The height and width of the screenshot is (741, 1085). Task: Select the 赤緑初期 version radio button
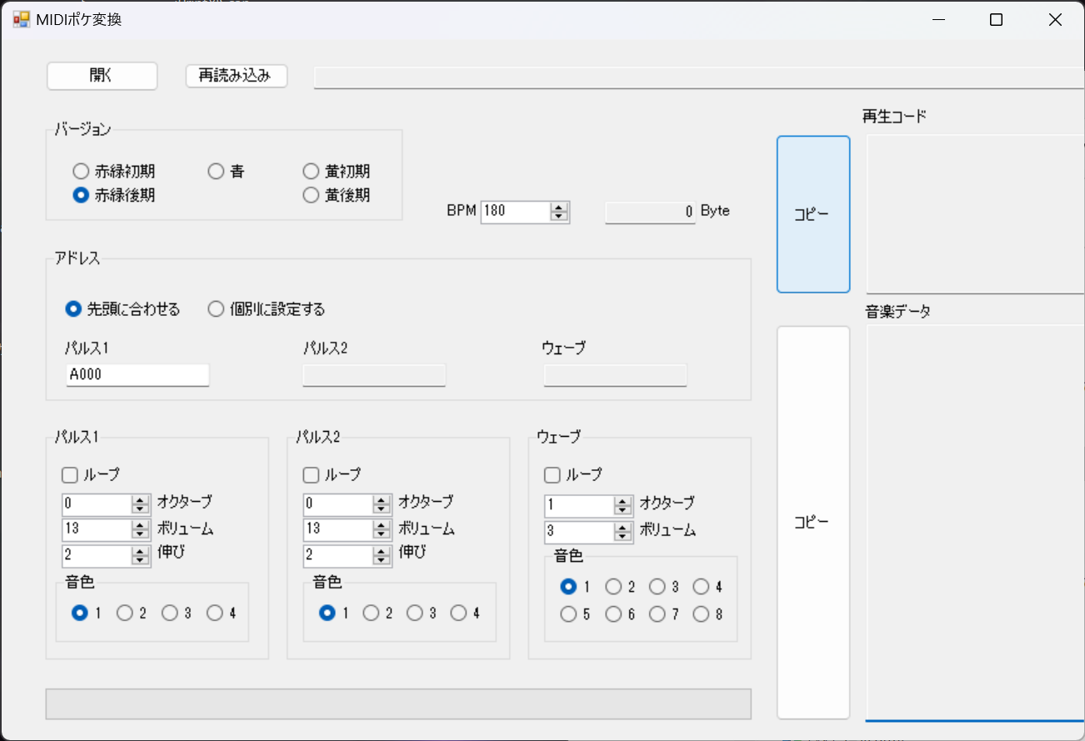[x=81, y=172]
